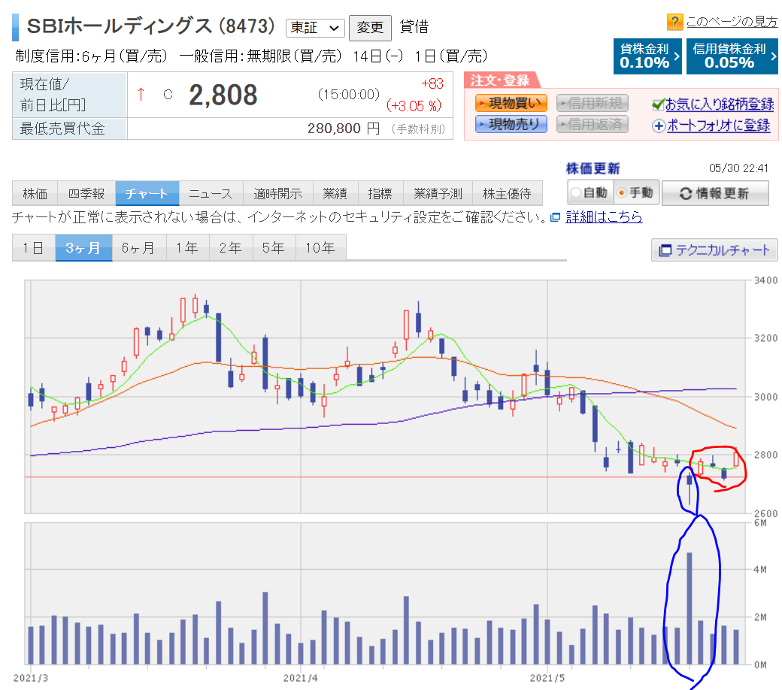Select the 手動 price update radio
The image size is (782, 690).
pos(621,192)
